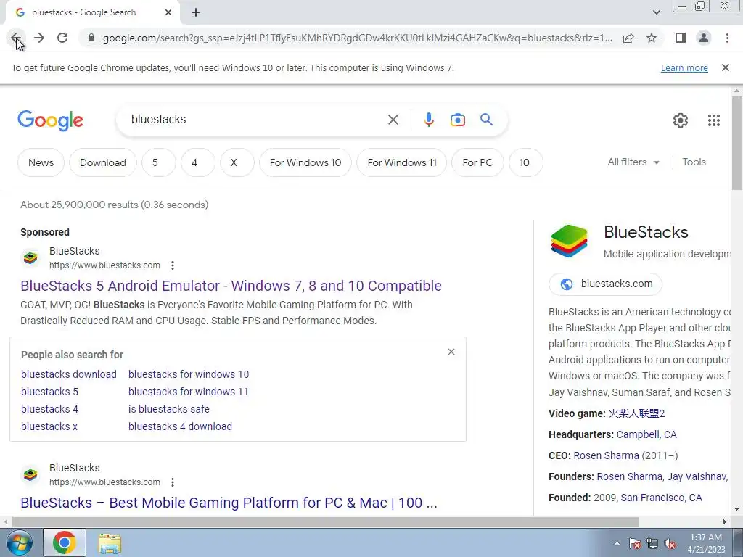View site info via the padlock icon
The height and width of the screenshot is (557, 743).
pos(91,38)
